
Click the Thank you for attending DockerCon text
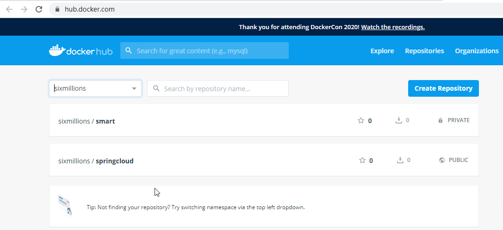coord(299,27)
